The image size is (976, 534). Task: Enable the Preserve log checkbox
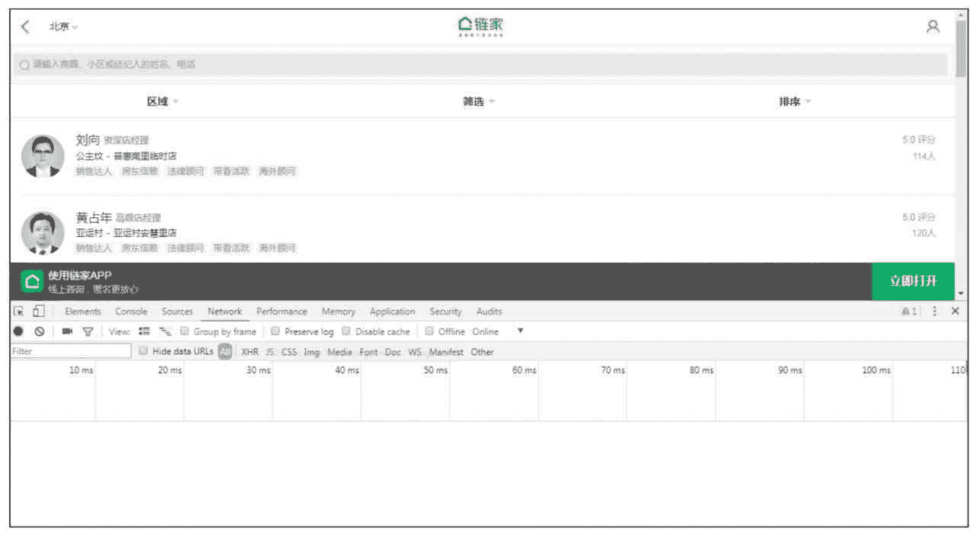coord(276,331)
